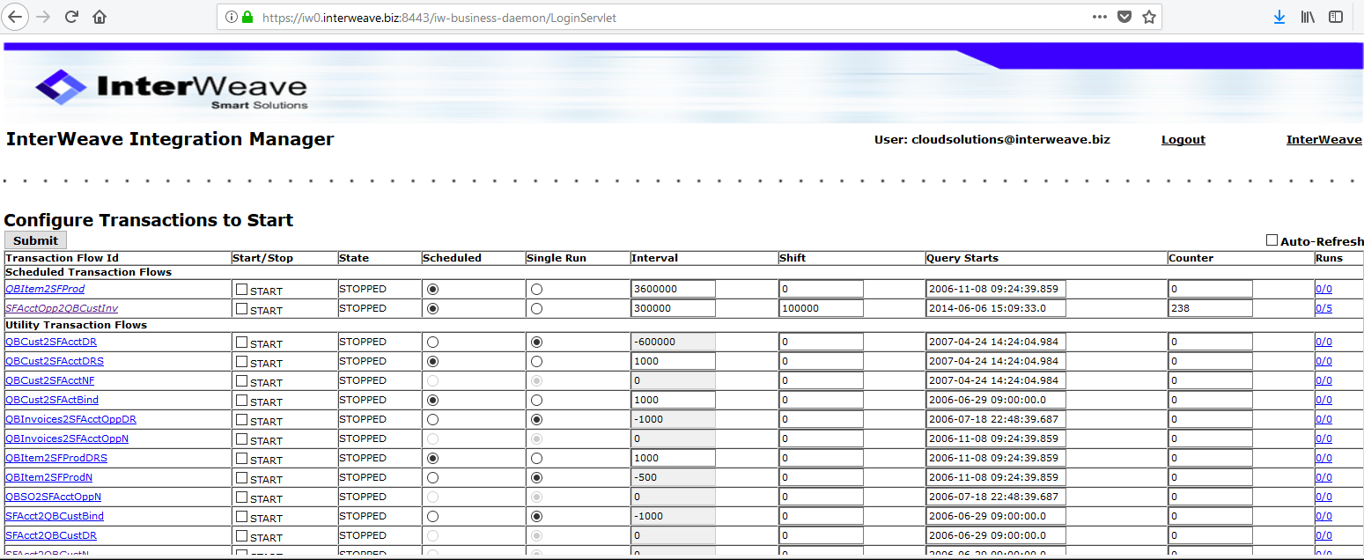Viewport: 1364px width, 560px height.
Task: Open the QBCust2SFAcctDR flow details
Action: [52, 342]
